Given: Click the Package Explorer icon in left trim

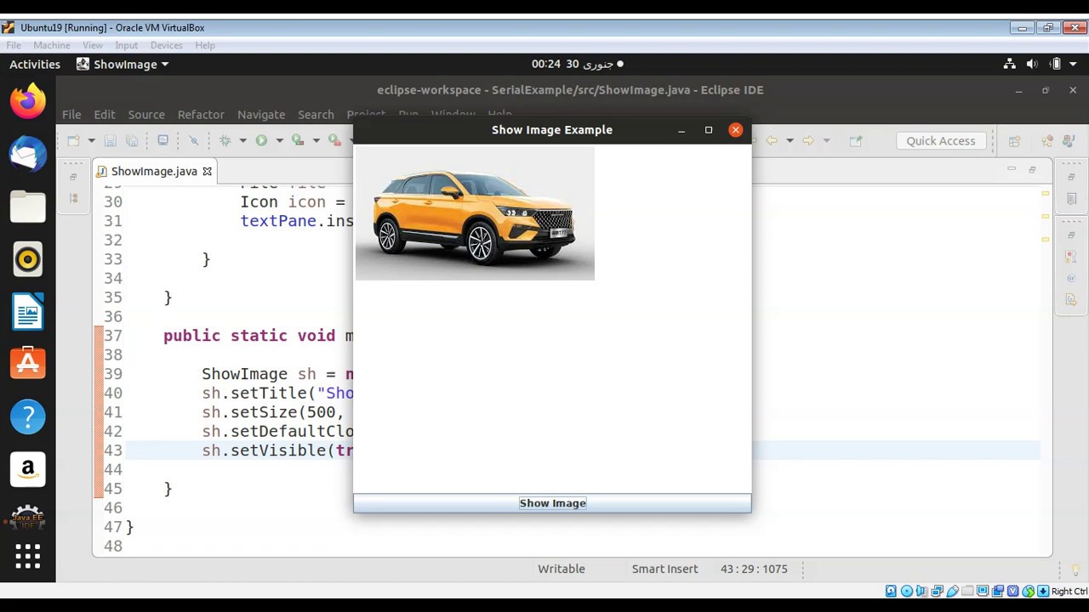Looking at the screenshot, I should coord(73,198).
